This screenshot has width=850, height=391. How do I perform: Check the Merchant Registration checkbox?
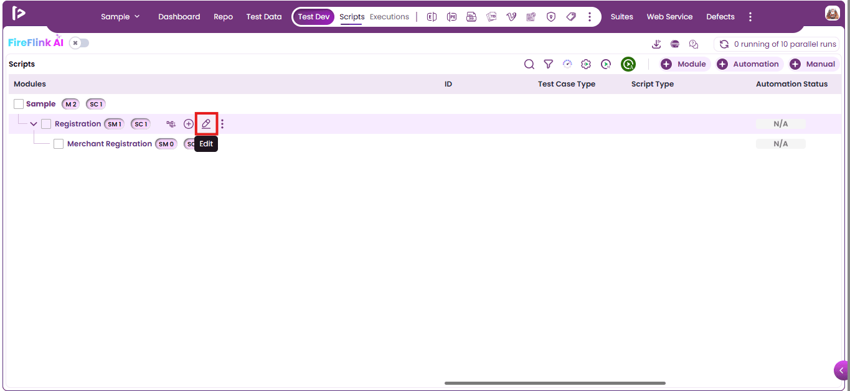[x=59, y=144]
